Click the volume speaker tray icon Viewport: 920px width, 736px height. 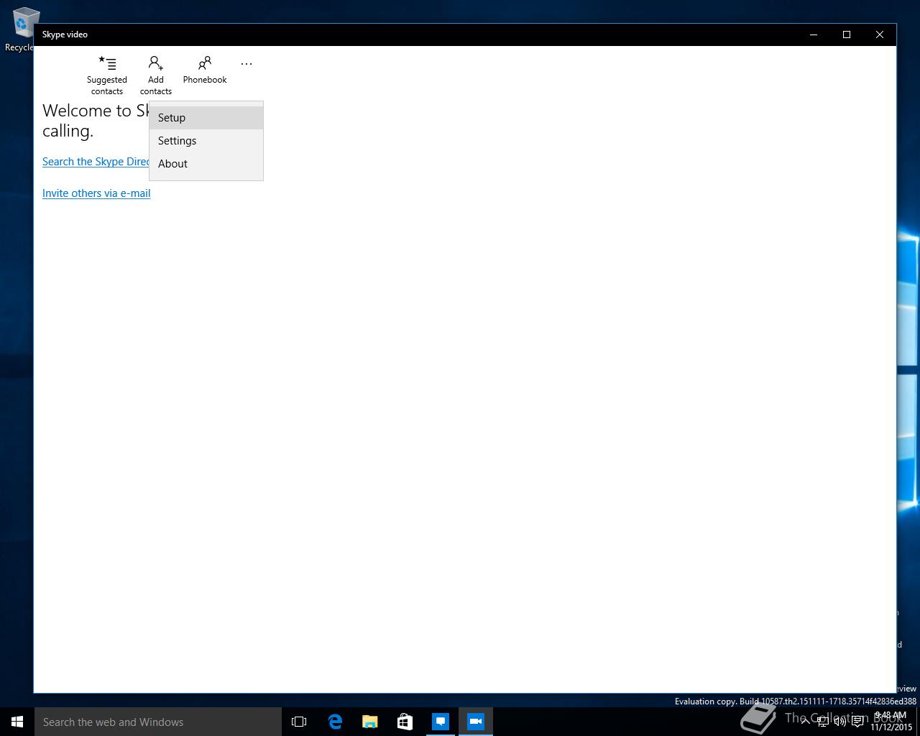tap(839, 722)
